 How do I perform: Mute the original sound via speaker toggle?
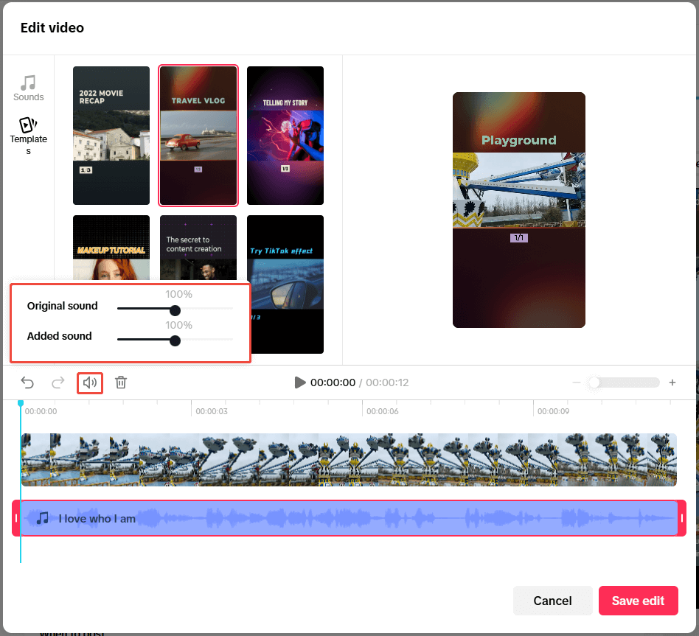point(89,382)
